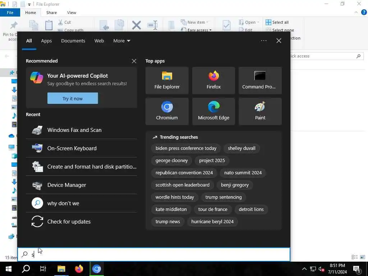Screen dimensions: 368x276
Task: Click the muted volume tray icon
Action: click(x=322, y=269)
